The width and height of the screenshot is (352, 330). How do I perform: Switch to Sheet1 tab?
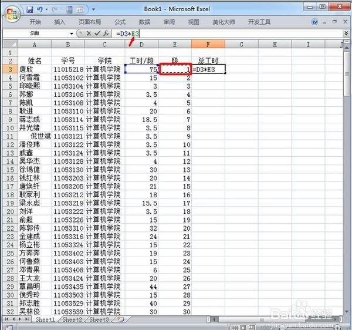click(45, 319)
